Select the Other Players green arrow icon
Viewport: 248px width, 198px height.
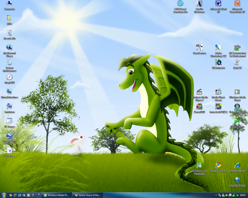(x=237, y=123)
